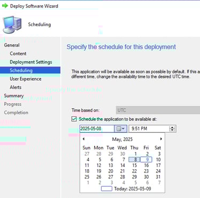
Task: Select May 28 in calendar
Action: pyautogui.click(x=122, y=177)
